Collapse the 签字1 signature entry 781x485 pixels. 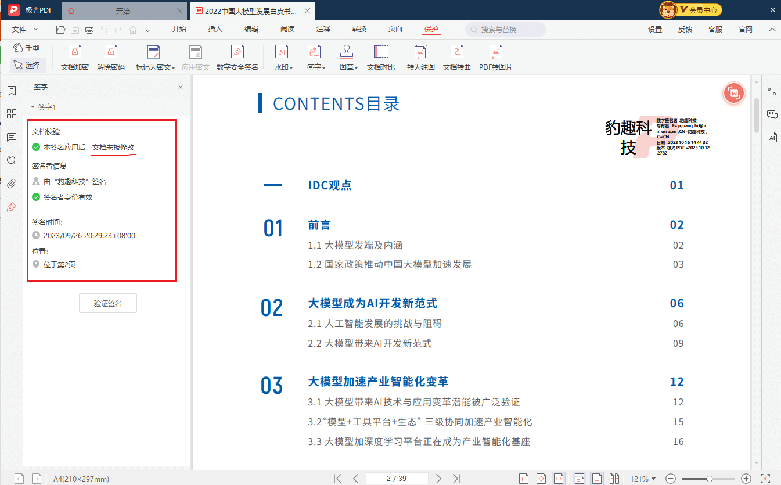point(33,107)
